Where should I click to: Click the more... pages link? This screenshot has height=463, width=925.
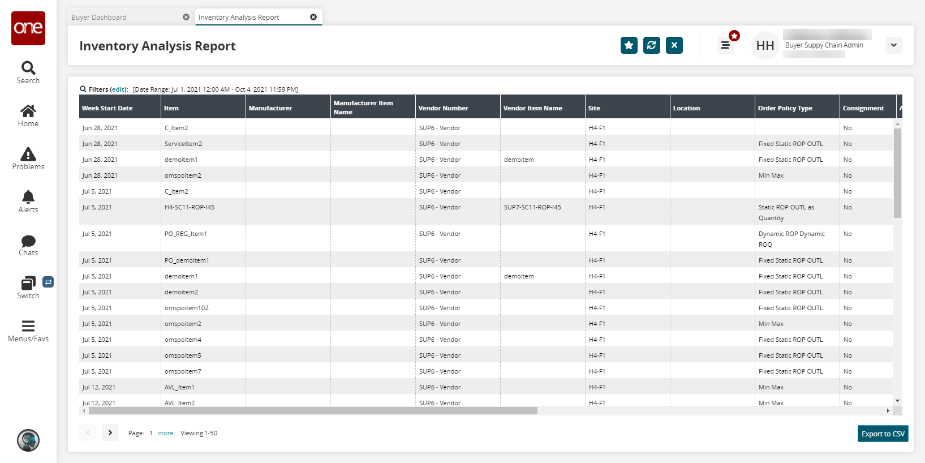[x=167, y=433]
